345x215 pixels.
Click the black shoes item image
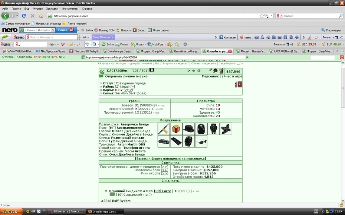point(226,129)
